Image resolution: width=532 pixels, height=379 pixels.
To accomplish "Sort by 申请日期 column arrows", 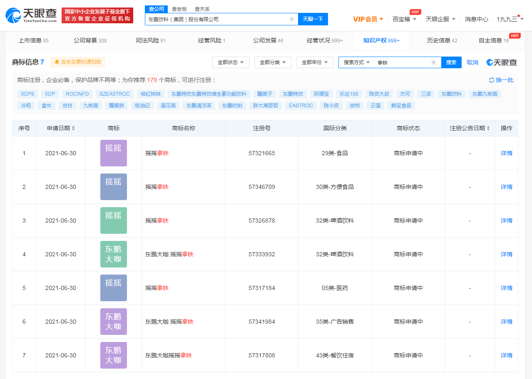I will (x=73, y=128).
